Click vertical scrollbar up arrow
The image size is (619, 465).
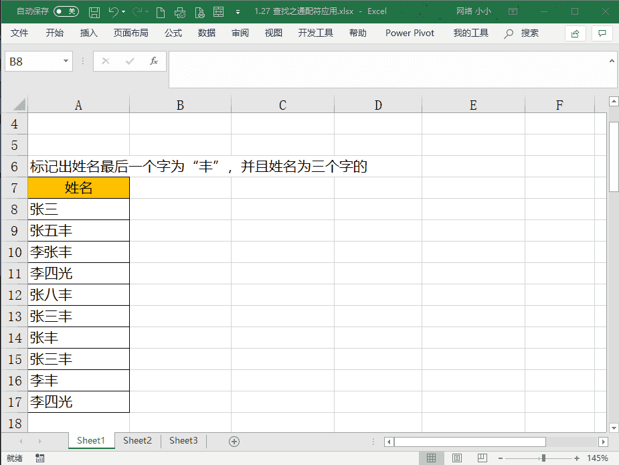pos(614,102)
